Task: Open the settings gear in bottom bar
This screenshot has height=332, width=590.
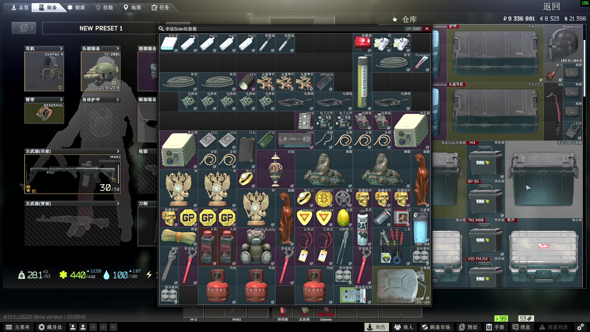Action: click(580, 327)
